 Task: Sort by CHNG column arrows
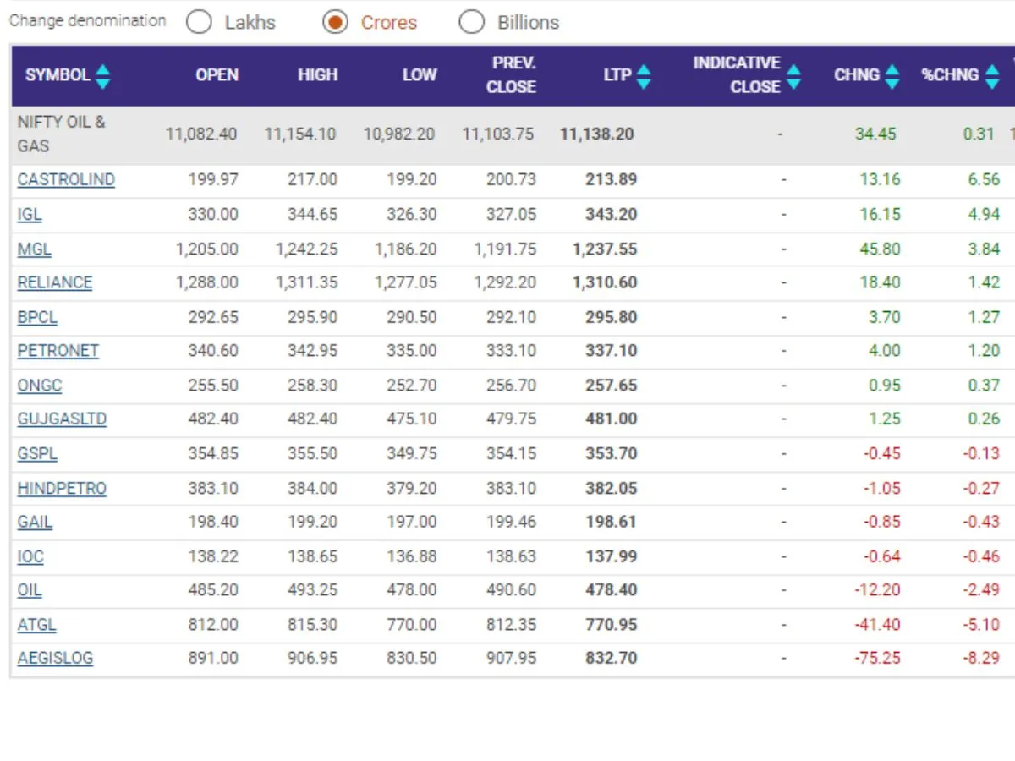pyautogui.click(x=892, y=76)
